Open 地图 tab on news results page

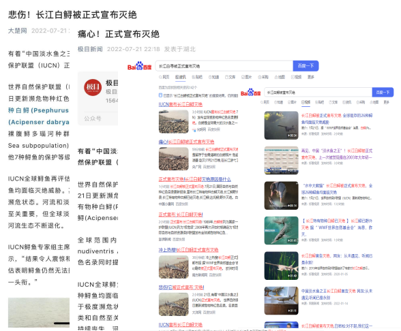tap(280, 77)
